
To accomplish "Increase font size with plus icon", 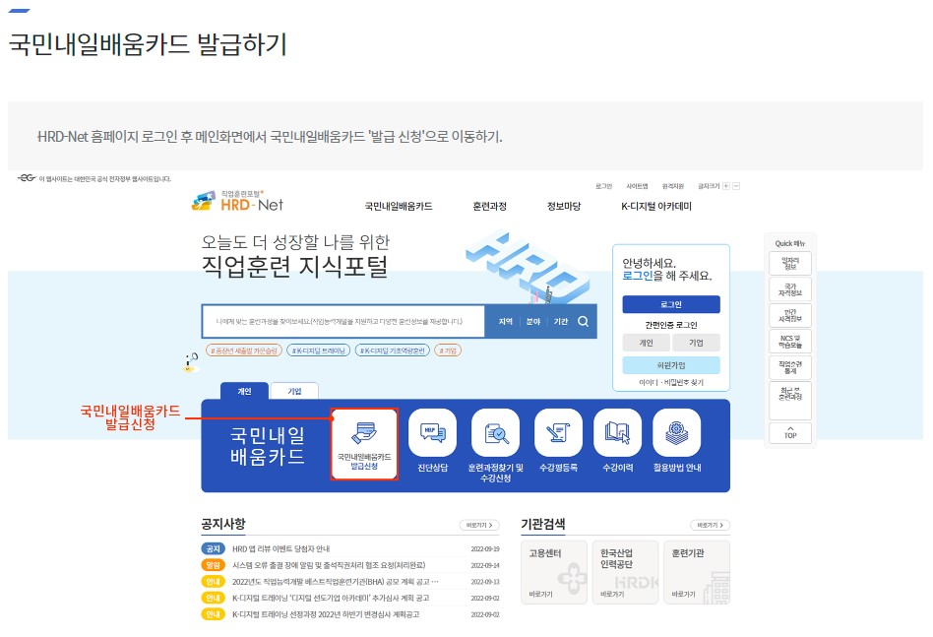I will tap(726, 186).
